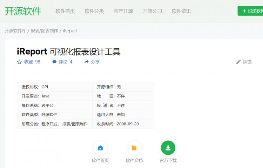Open the orange document icon circle

pos(134,148)
